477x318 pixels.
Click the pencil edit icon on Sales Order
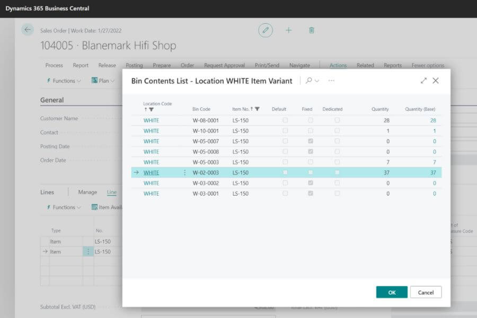pyautogui.click(x=266, y=30)
